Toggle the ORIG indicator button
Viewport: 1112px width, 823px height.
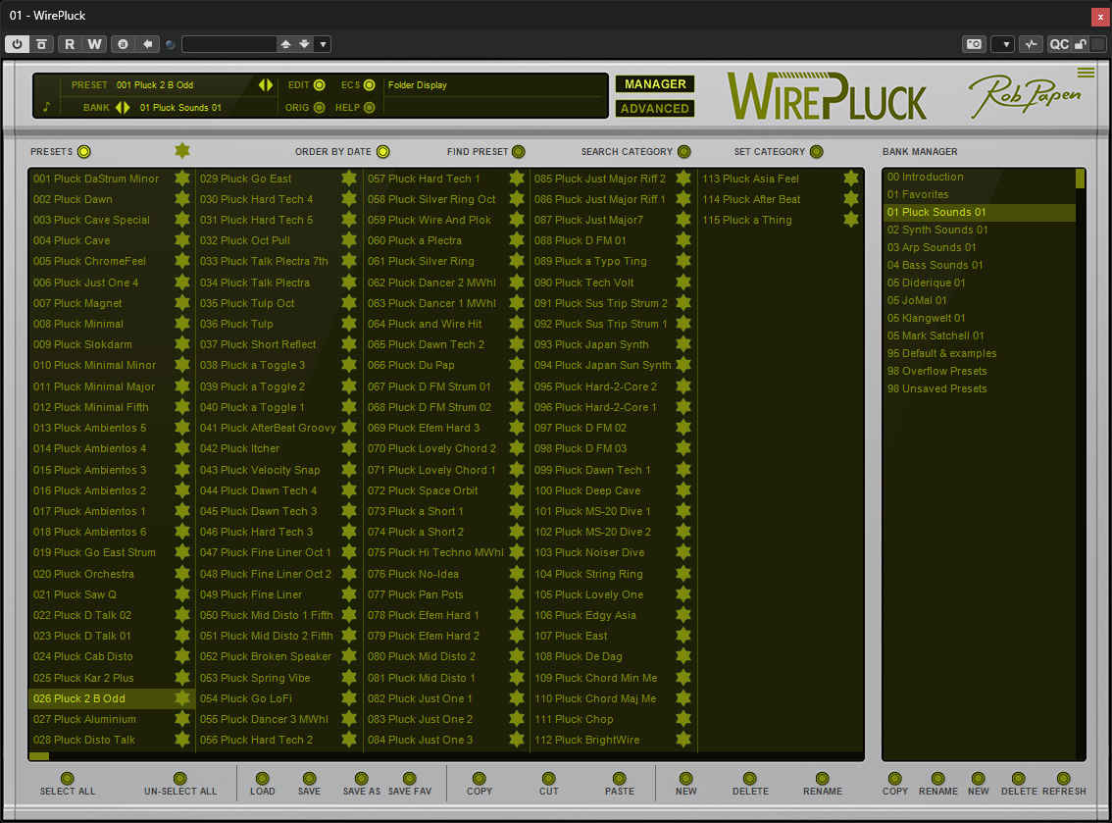pos(319,107)
